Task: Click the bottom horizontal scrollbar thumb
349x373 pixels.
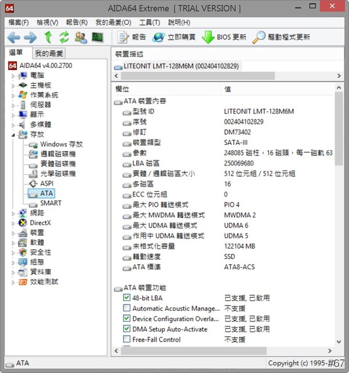Action: (x=194, y=351)
